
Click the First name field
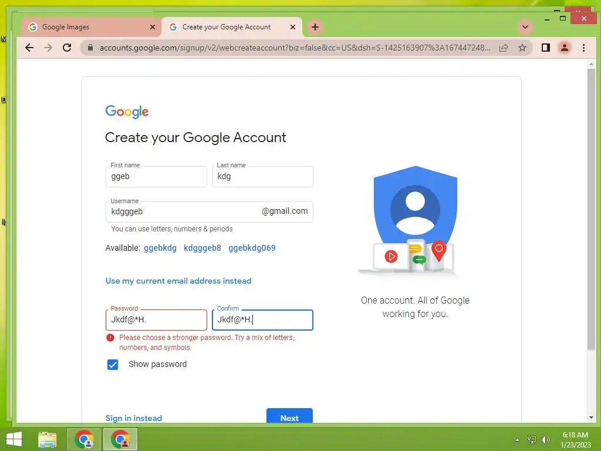tap(156, 177)
